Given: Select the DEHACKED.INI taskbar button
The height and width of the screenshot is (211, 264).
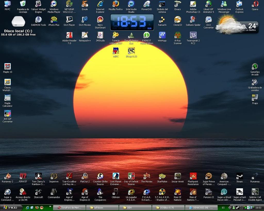Looking at the screenshot, I should (201, 208).
